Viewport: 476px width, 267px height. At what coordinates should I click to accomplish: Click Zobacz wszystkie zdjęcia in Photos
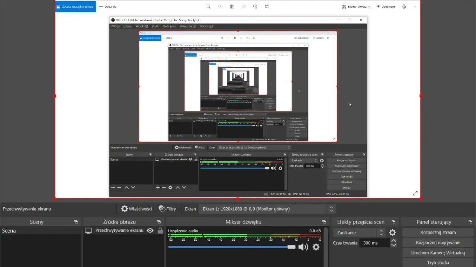76,7
